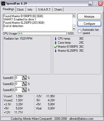Screen dimensions: 104x121
Task: Click the 'Found Maxtor 6L200P0 (203,9GB)' log line
Action: tap(24, 23)
